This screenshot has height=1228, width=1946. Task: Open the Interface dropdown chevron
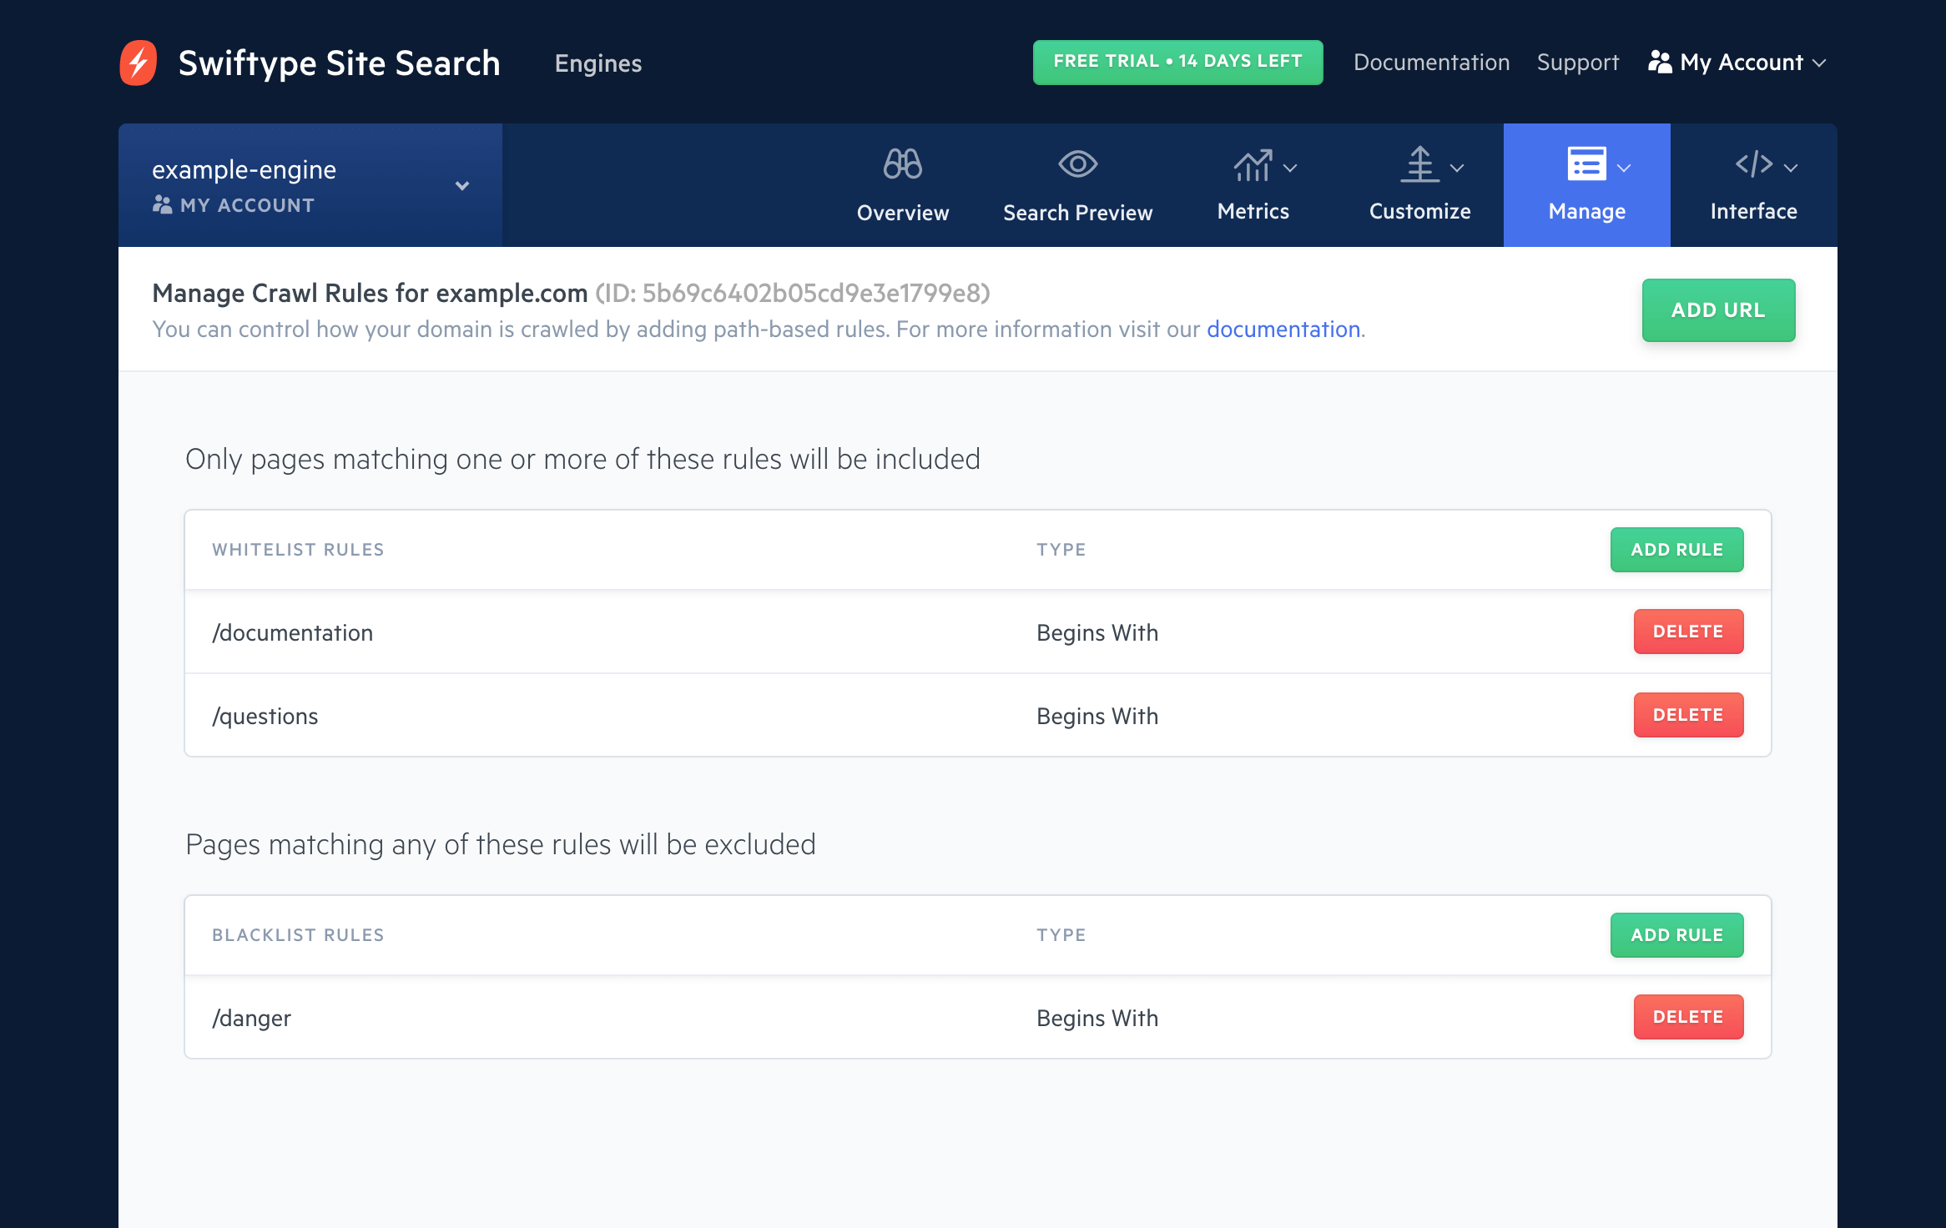(1791, 168)
